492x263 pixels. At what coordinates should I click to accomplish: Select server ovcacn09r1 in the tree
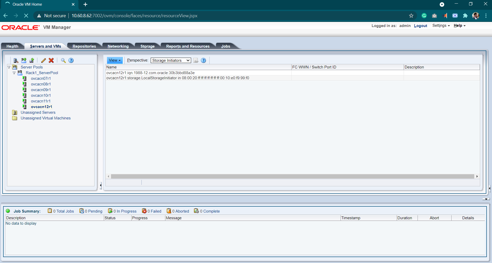point(41,90)
